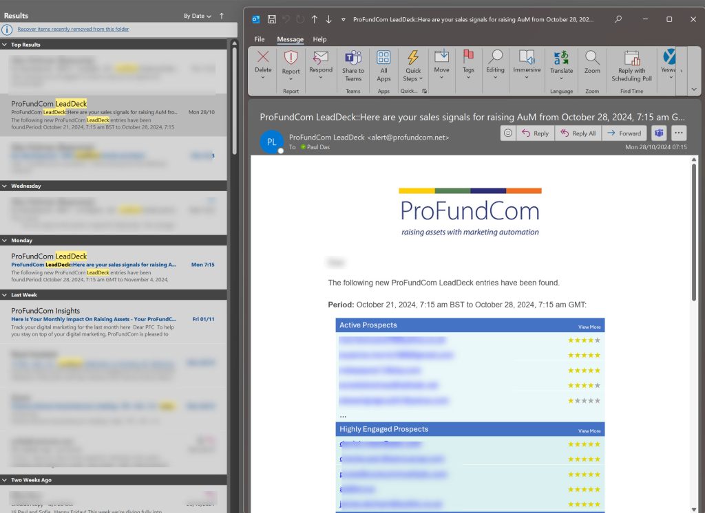Open the By Date sort dropdown
The height and width of the screenshot is (513, 705).
pos(197,16)
